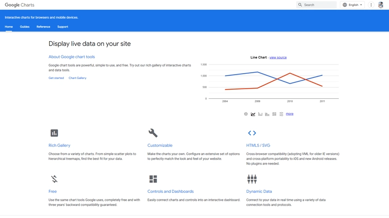Open the three-dot more options menu
This screenshot has width=389, height=218.
(371, 5)
